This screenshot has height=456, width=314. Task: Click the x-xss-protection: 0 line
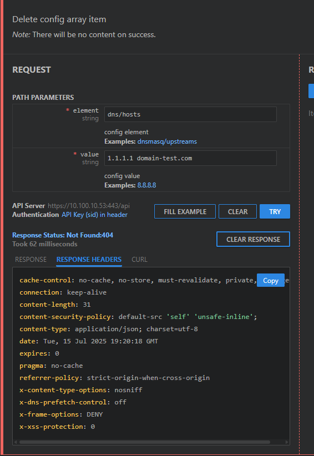click(57, 427)
